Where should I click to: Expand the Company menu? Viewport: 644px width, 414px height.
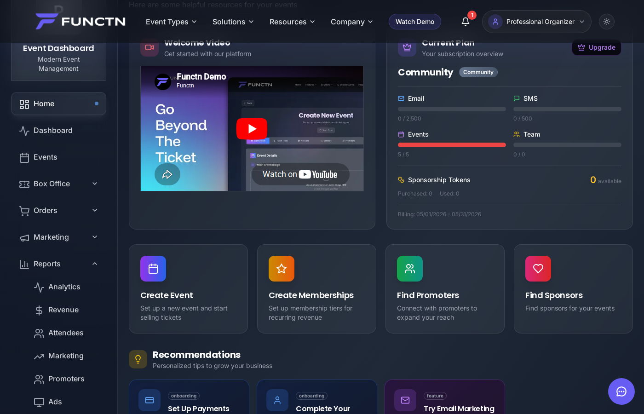pos(352,22)
